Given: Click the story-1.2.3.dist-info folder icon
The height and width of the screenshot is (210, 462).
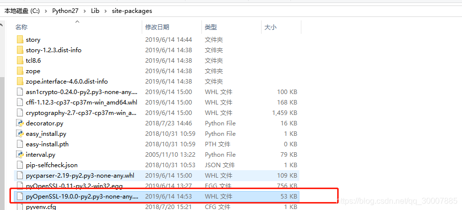Looking at the screenshot, I should [20, 50].
